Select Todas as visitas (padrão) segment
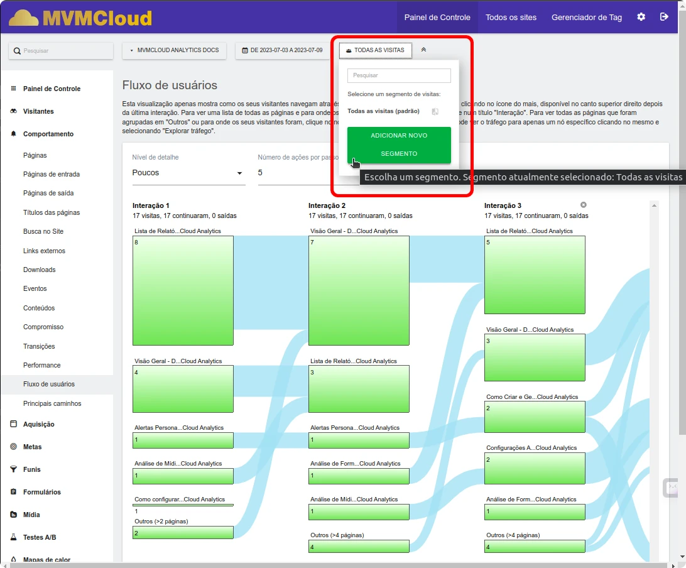686x568 pixels. [x=383, y=111]
